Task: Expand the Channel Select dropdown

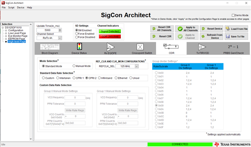Action: point(60,38)
